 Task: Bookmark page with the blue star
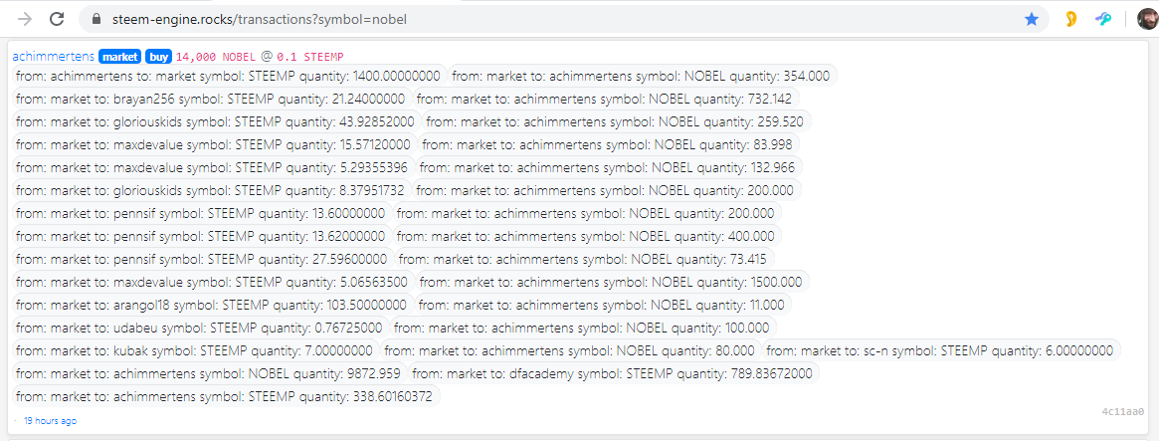[x=1031, y=20]
